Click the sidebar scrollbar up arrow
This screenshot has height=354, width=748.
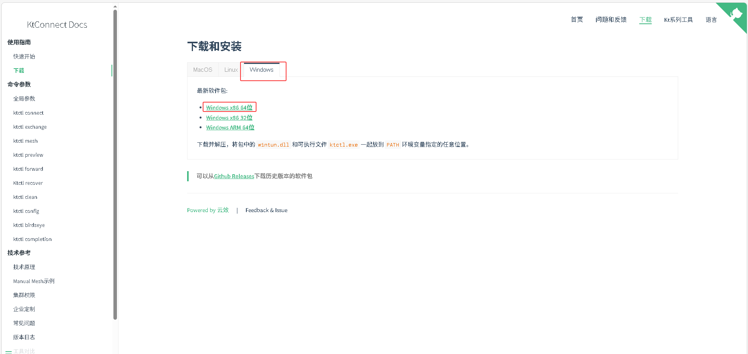pyautogui.click(x=115, y=6)
